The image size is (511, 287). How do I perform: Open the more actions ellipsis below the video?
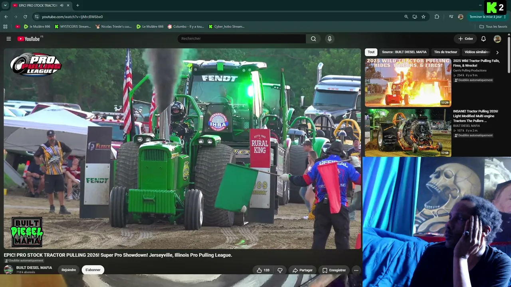[x=356, y=270]
